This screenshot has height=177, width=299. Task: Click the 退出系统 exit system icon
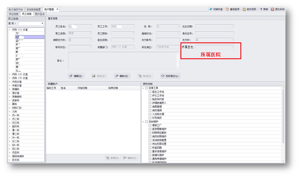[273, 9]
